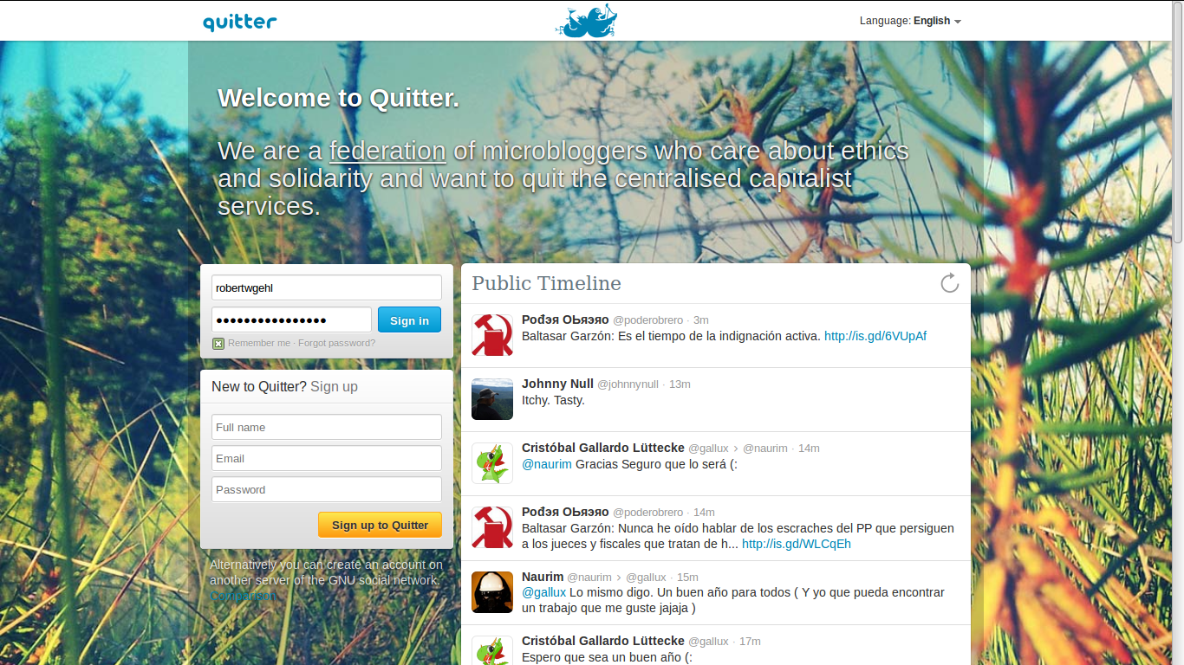
Task: Open the http://is.gd/6VUpAf link
Action: click(x=875, y=336)
